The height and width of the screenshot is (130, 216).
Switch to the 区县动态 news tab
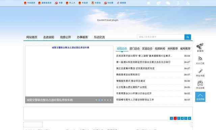click(147, 48)
